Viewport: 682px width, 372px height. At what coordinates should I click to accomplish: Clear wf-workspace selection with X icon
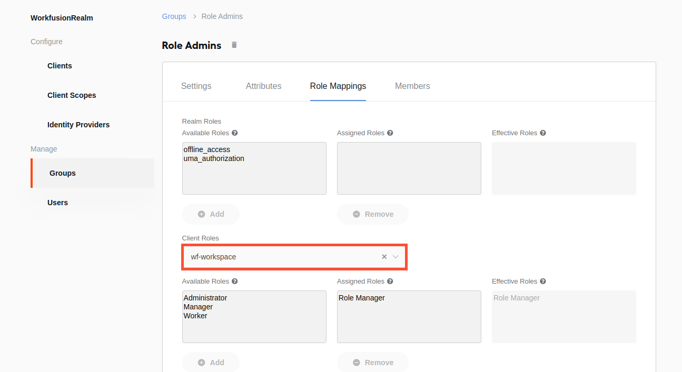pos(384,257)
